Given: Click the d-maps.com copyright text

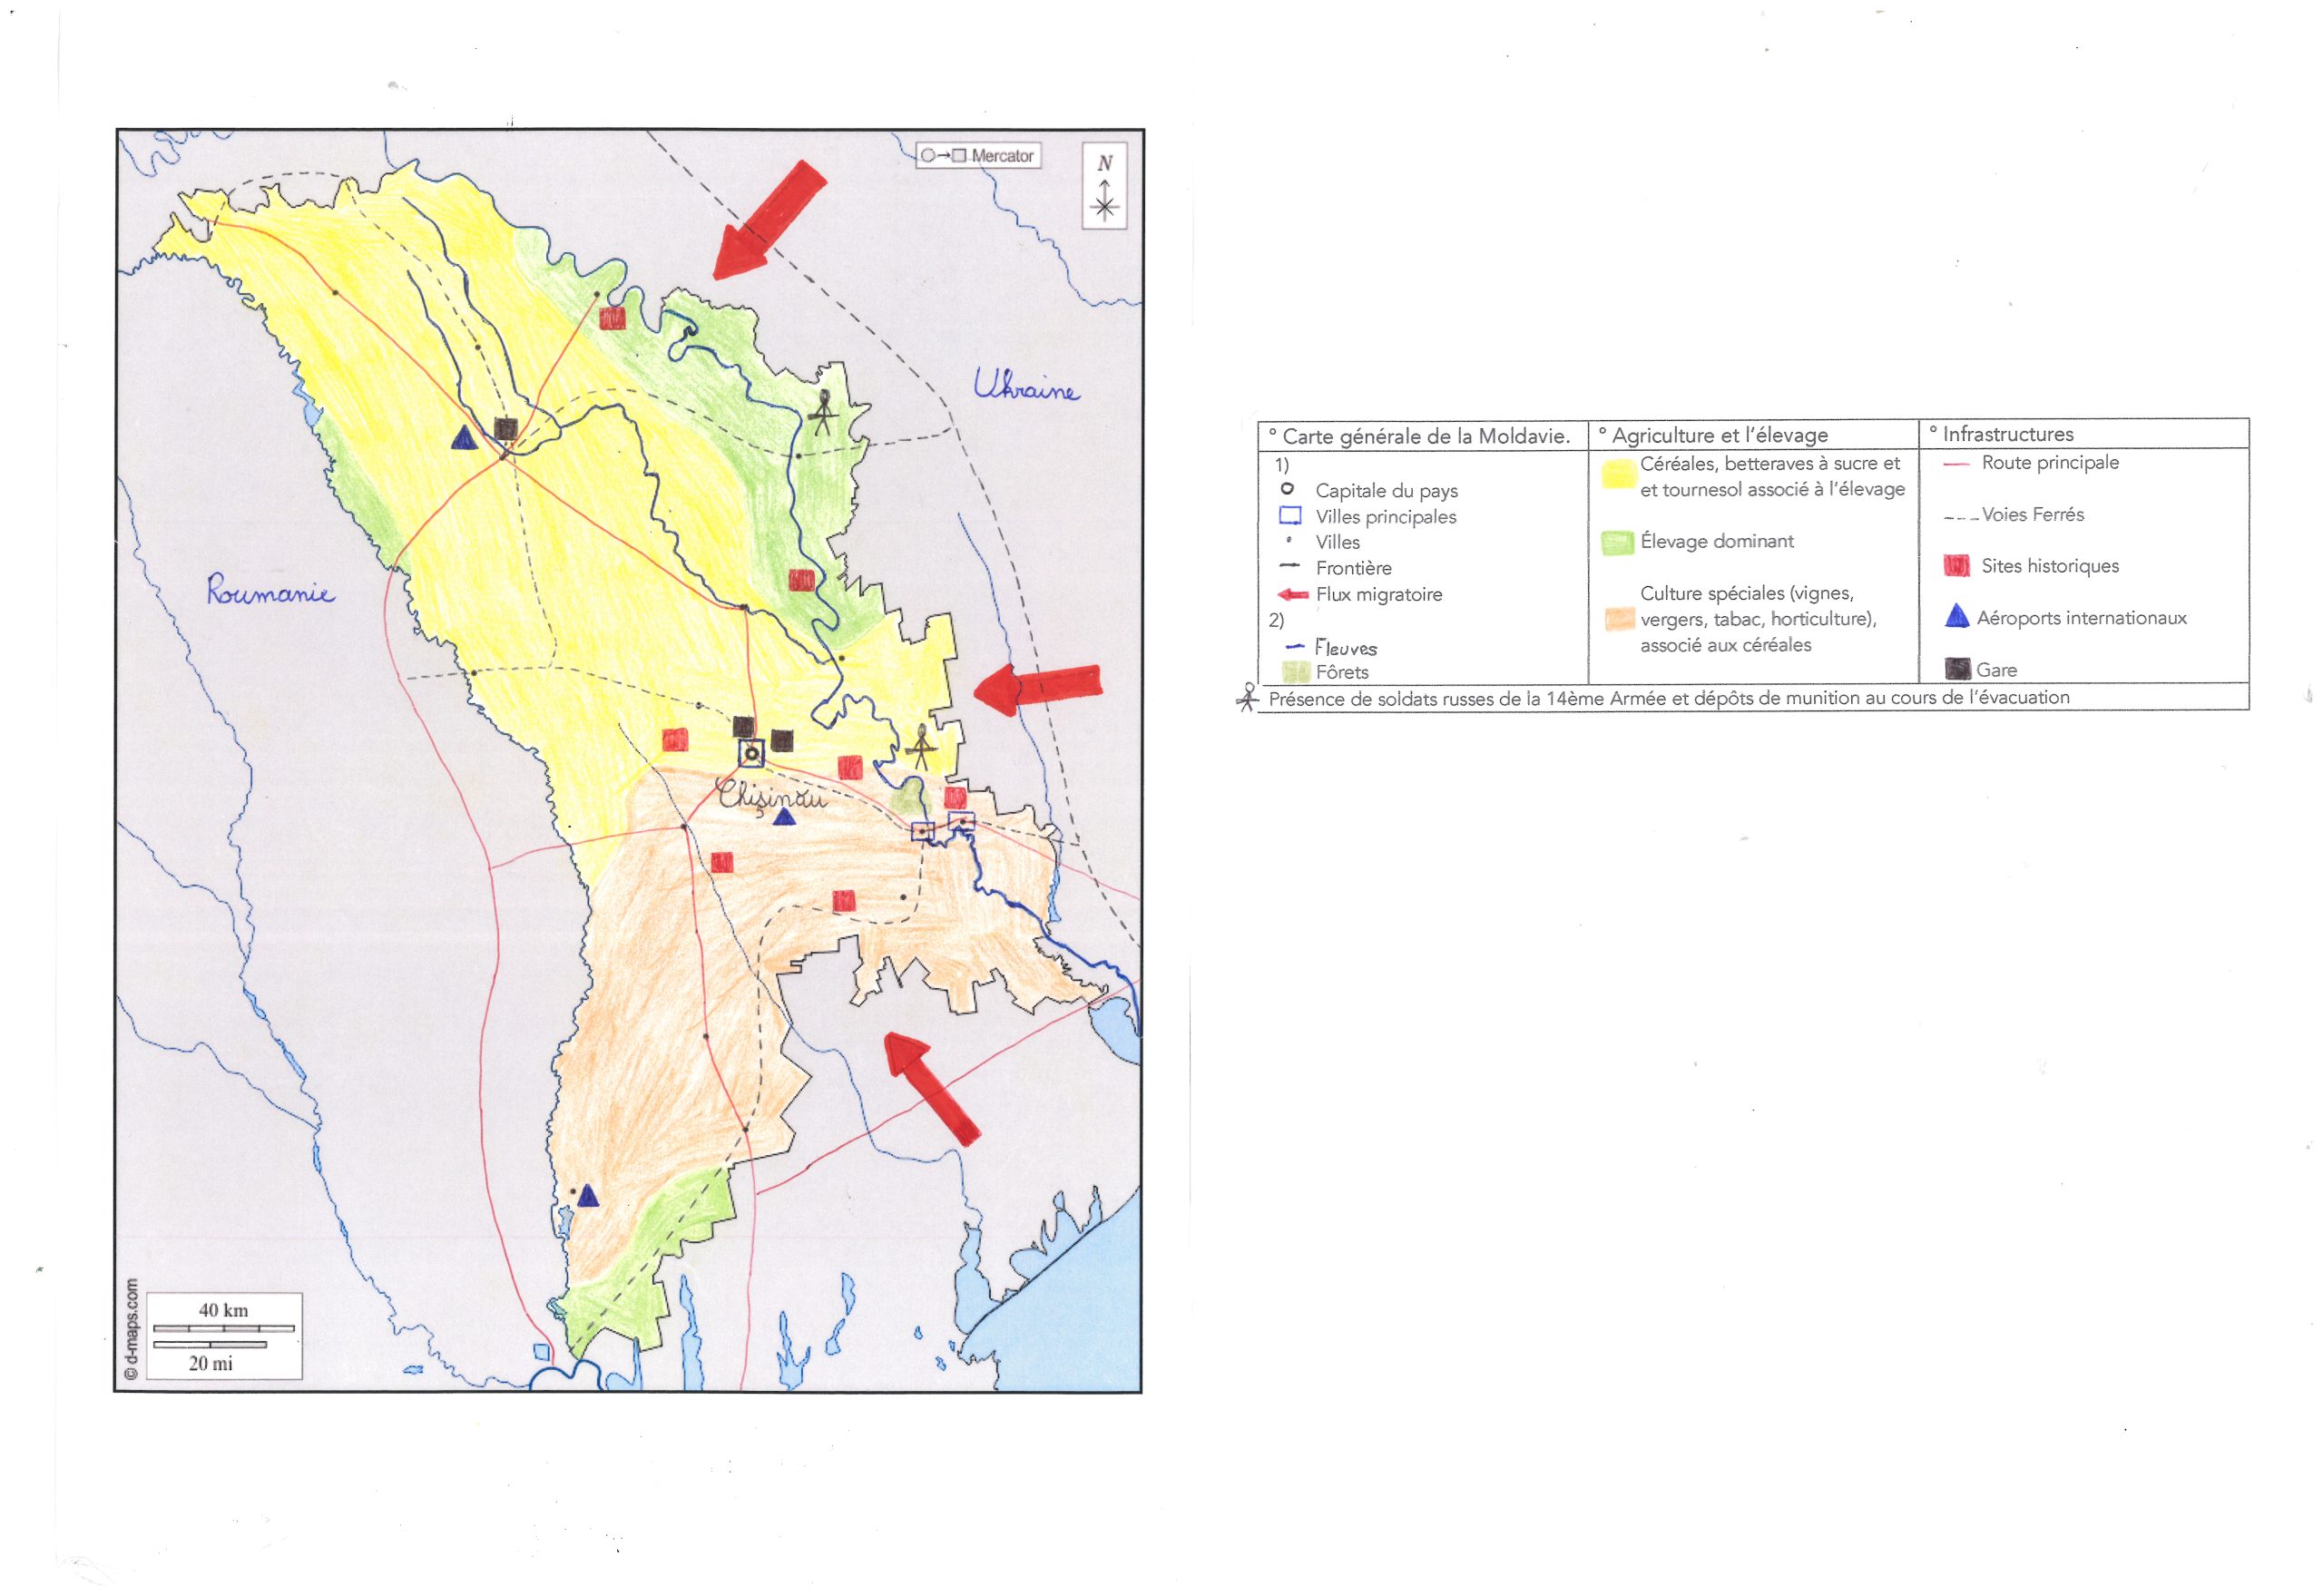Looking at the screenshot, I should point(130,1330).
